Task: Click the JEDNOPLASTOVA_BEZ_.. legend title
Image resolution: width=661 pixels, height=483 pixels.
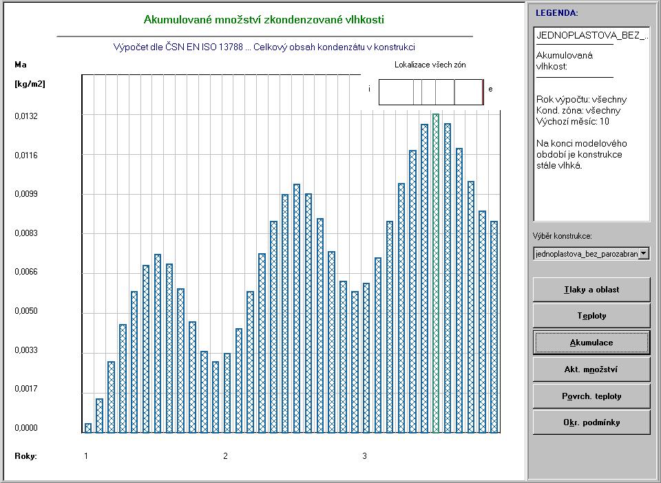Action: tap(592, 35)
